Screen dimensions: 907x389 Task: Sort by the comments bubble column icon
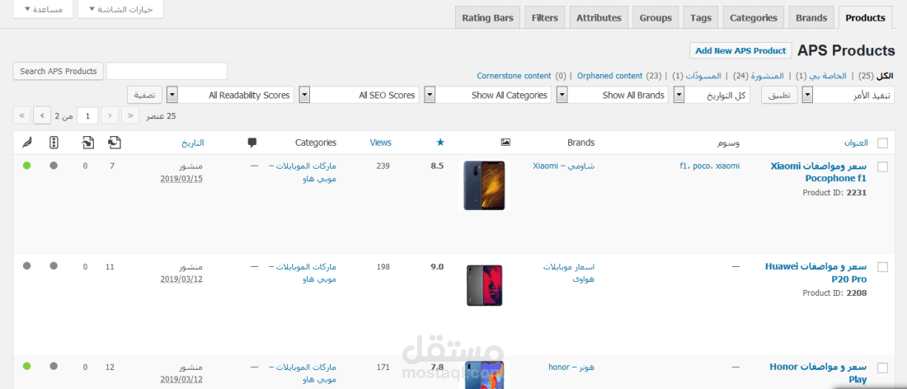click(x=251, y=143)
